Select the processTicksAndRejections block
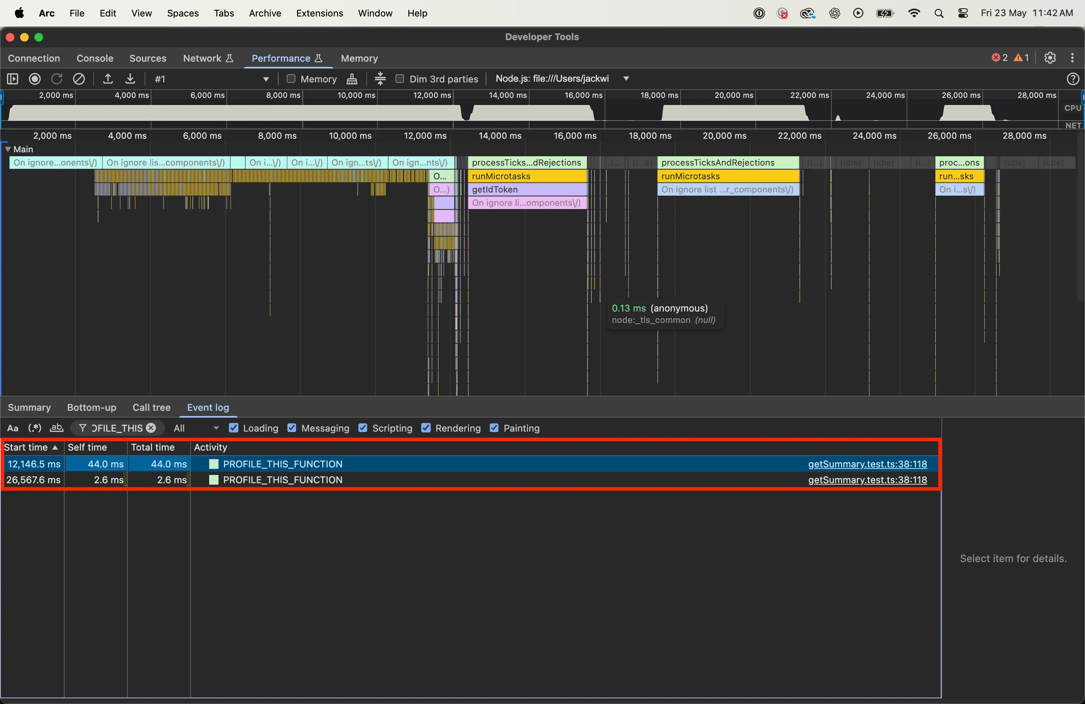 (x=728, y=163)
